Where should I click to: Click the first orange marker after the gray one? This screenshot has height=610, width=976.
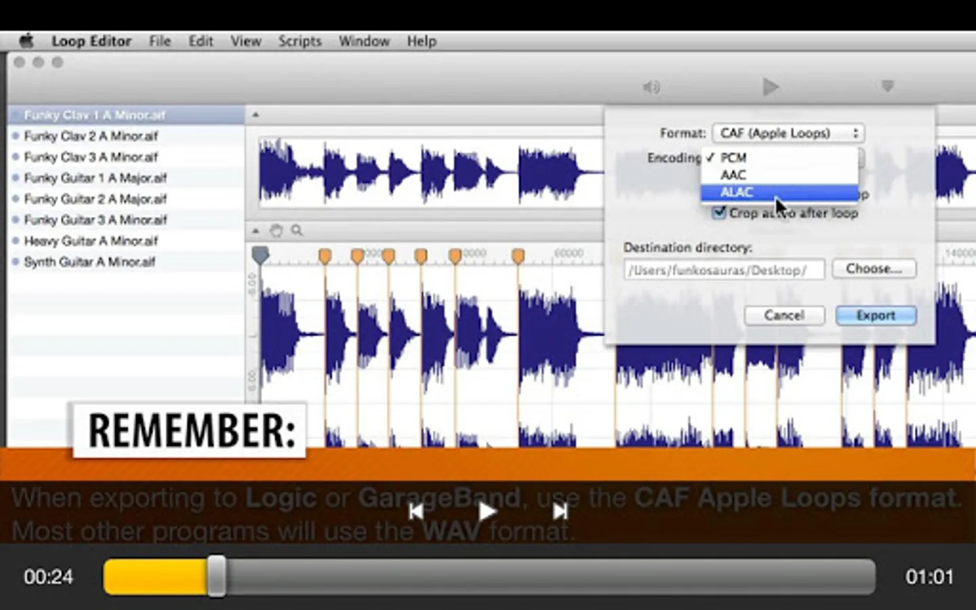click(325, 256)
